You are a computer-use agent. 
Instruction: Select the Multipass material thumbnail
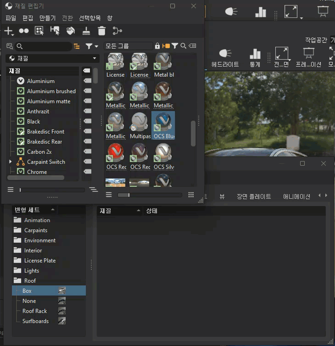click(x=140, y=126)
